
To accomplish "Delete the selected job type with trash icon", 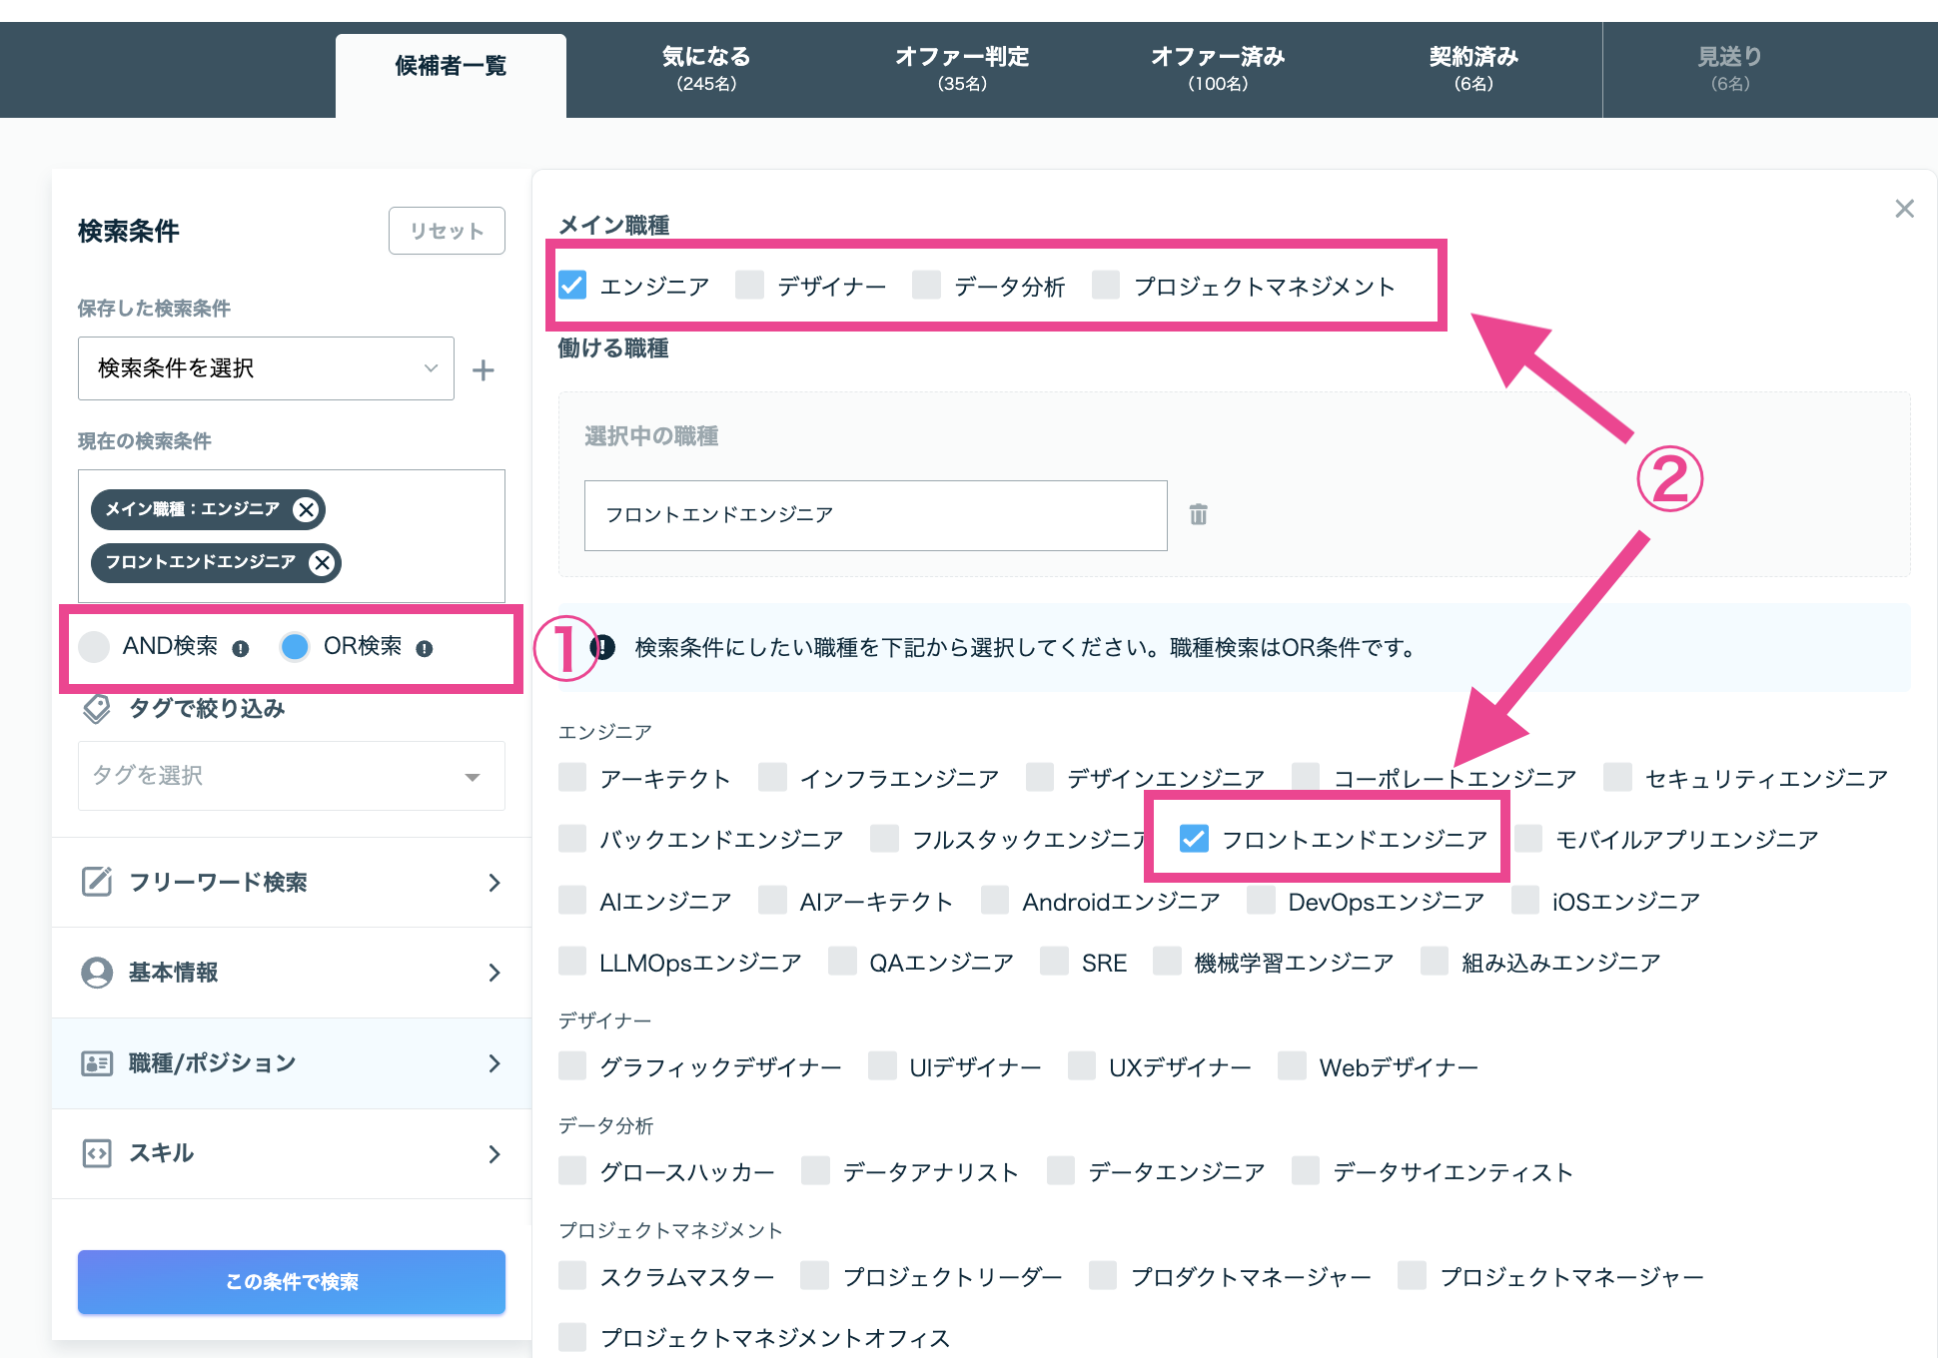I will point(1199,514).
